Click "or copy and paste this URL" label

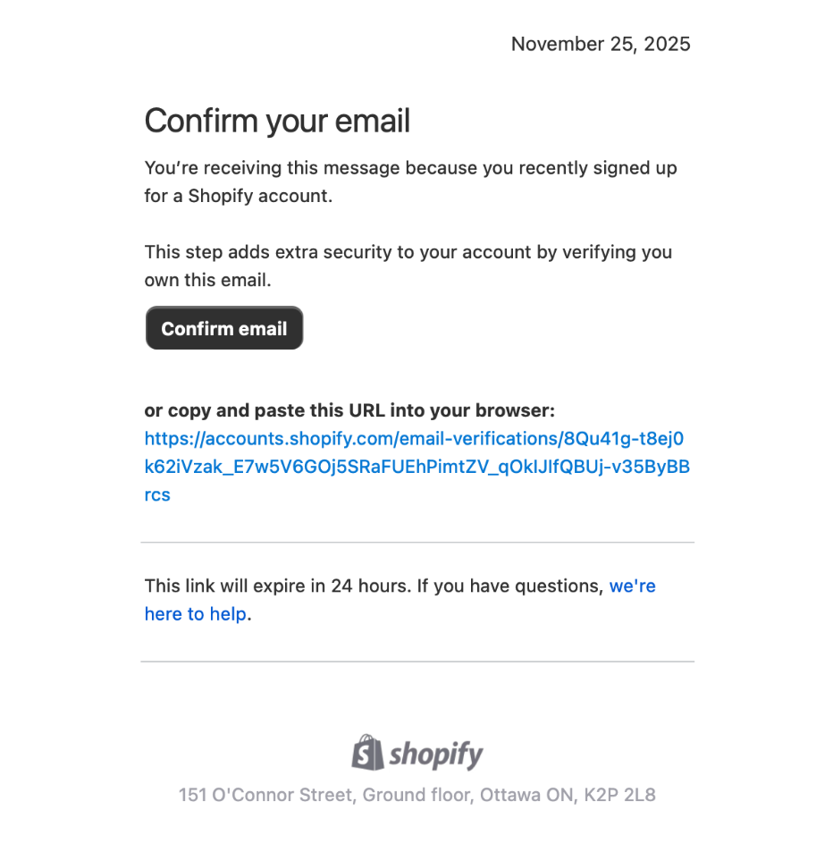pyautogui.click(x=349, y=410)
